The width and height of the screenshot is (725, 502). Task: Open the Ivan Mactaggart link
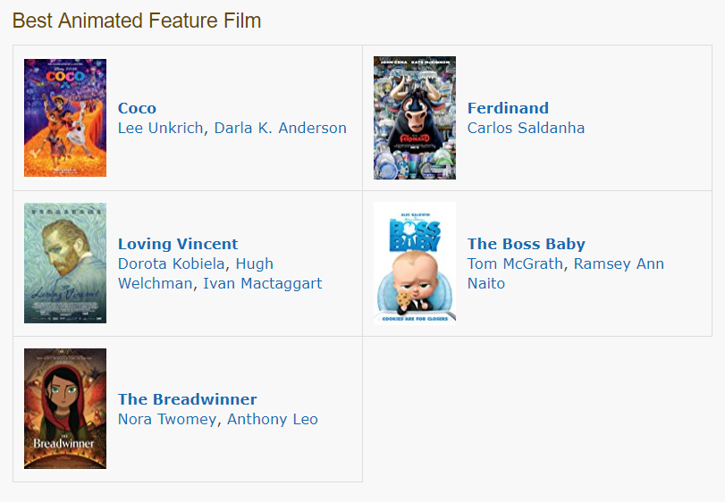pyautogui.click(x=262, y=283)
